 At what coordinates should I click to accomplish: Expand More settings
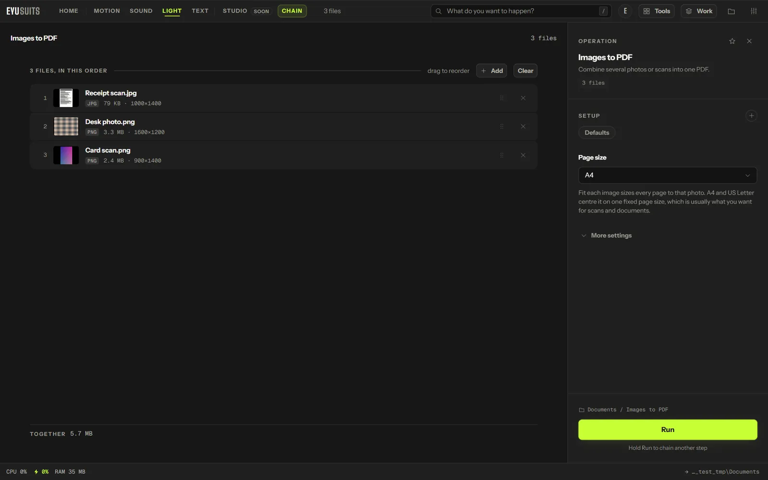click(x=606, y=236)
